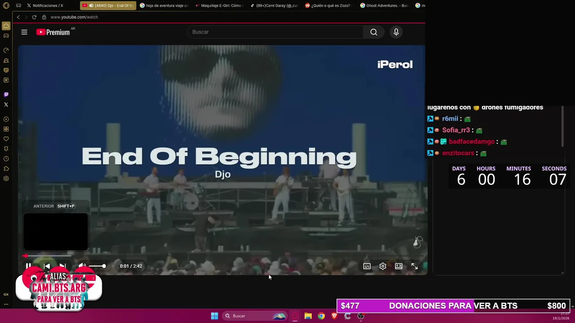Adjust the video player volume slider
The height and width of the screenshot is (323, 575).
coord(97,266)
